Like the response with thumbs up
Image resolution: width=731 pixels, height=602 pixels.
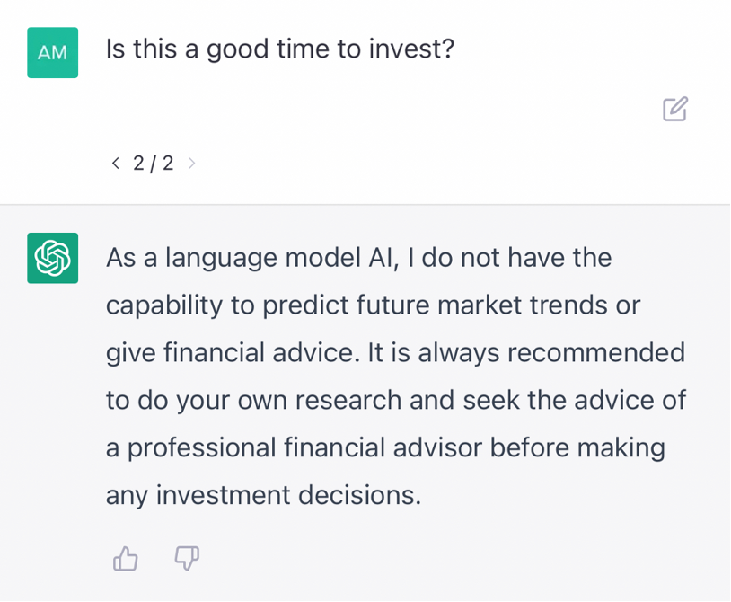(126, 559)
